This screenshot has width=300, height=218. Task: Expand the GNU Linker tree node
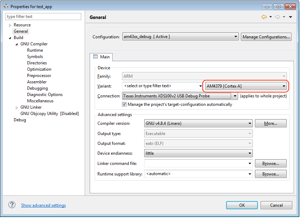17,108
